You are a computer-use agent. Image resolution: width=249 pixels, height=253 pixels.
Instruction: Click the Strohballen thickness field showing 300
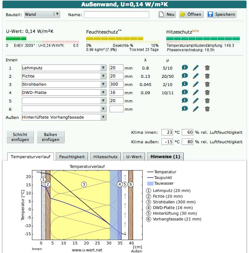point(116,84)
